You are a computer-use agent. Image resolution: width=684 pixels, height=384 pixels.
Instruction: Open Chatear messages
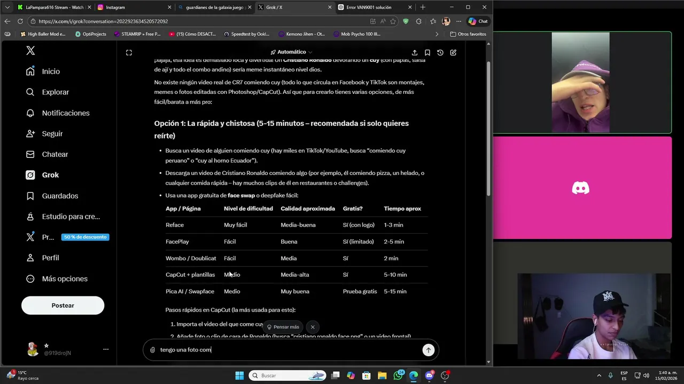coord(47,154)
